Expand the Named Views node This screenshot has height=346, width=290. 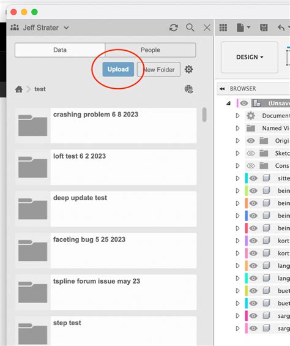(237, 128)
